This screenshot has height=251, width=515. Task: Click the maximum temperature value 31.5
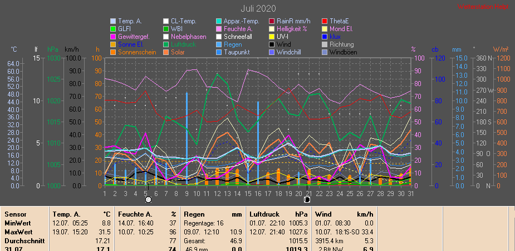click(105, 232)
